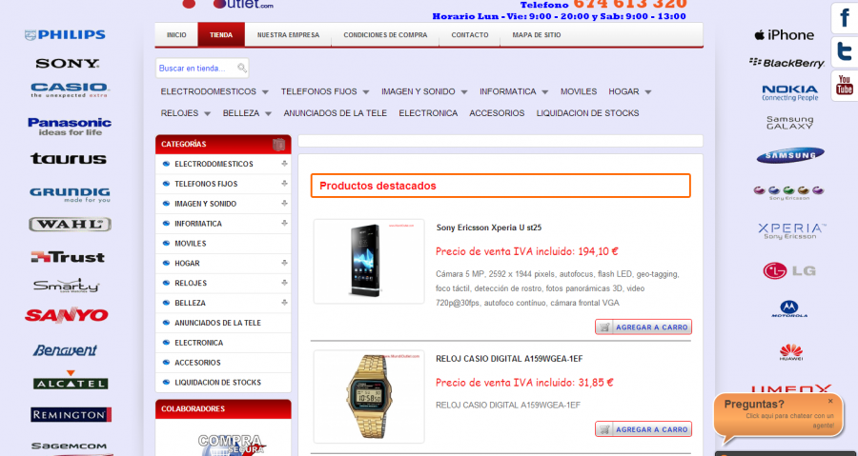Open the Xperia U phone thumbnail
The width and height of the screenshot is (858, 456).
click(x=369, y=262)
